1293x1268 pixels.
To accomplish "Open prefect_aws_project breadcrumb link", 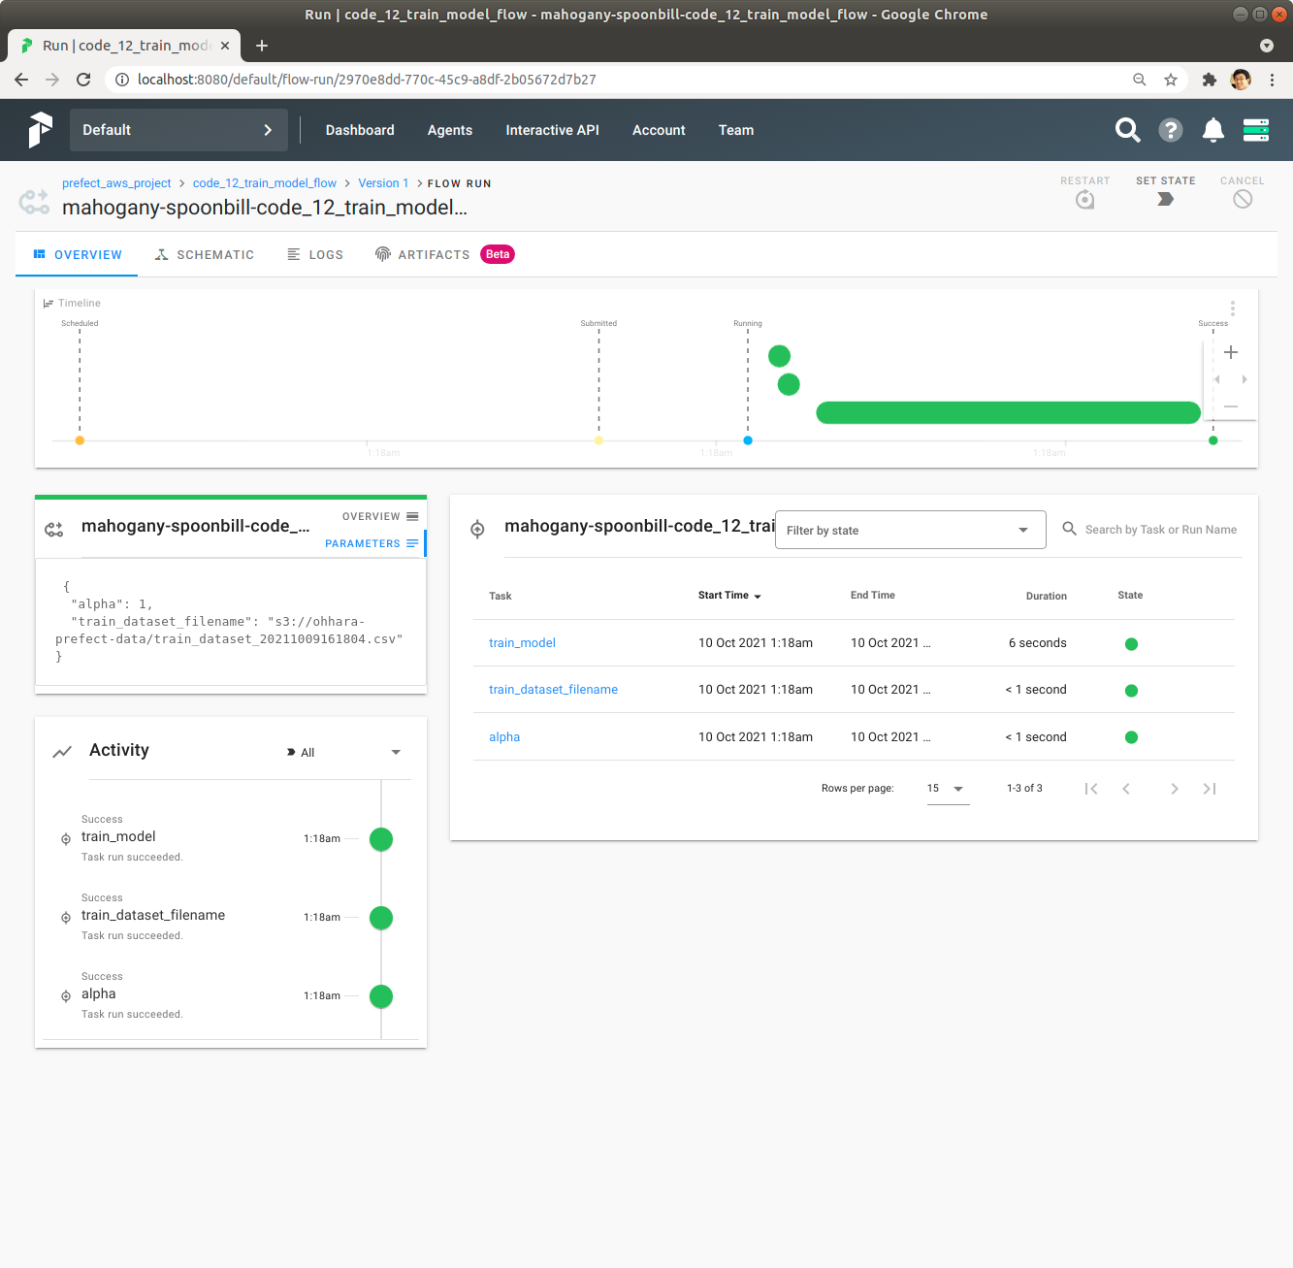I will click(116, 183).
